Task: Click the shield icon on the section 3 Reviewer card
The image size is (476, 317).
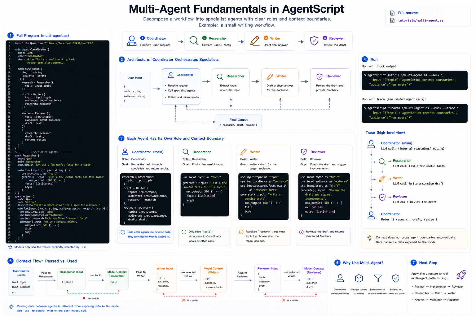Action: [304, 152]
